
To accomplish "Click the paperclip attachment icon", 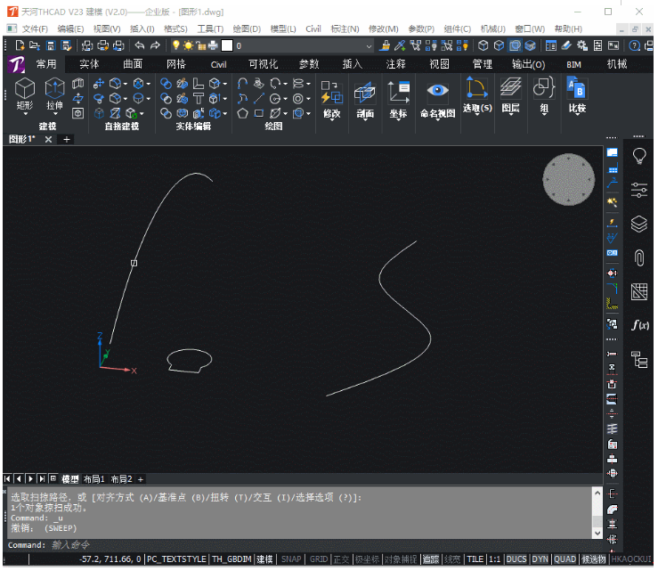I will [x=639, y=257].
